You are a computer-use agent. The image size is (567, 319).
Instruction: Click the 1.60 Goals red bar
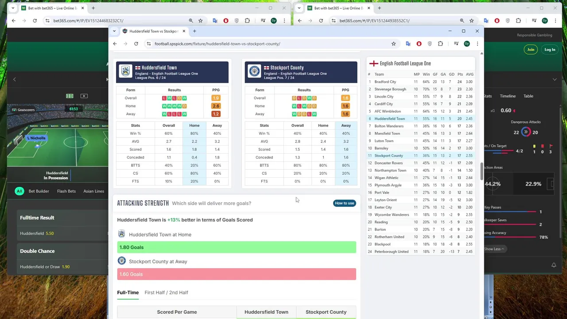(237, 274)
